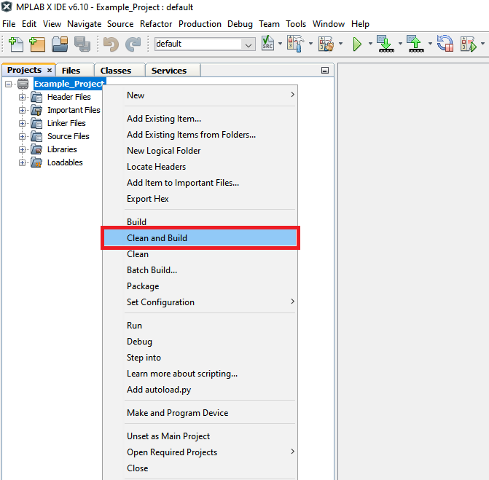Open the Tools menu

296,24
